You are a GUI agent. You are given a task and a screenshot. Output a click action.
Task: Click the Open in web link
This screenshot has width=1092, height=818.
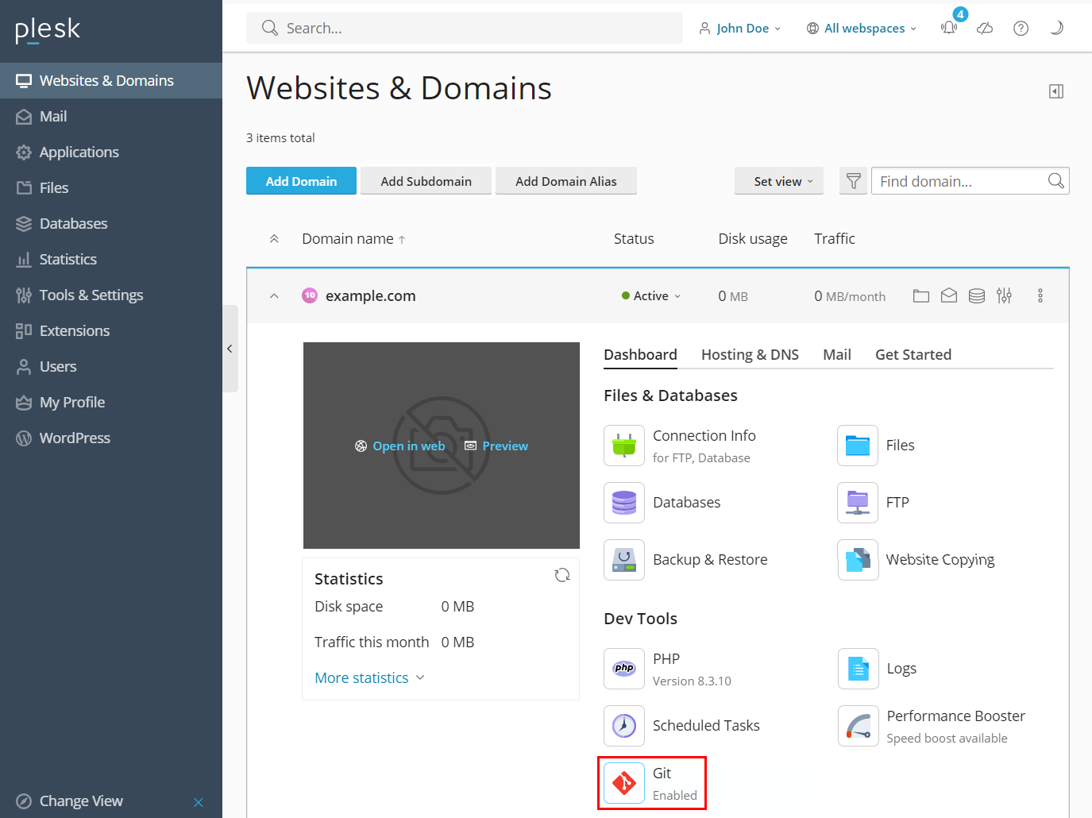pyautogui.click(x=400, y=446)
